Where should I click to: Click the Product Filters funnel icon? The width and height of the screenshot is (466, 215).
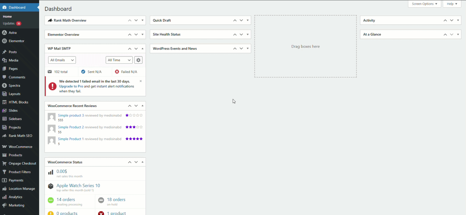pos(4,172)
